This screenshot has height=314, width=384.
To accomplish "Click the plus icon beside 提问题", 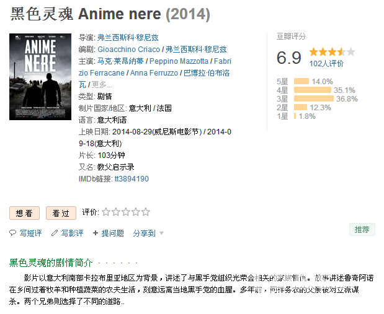I will [x=96, y=233].
